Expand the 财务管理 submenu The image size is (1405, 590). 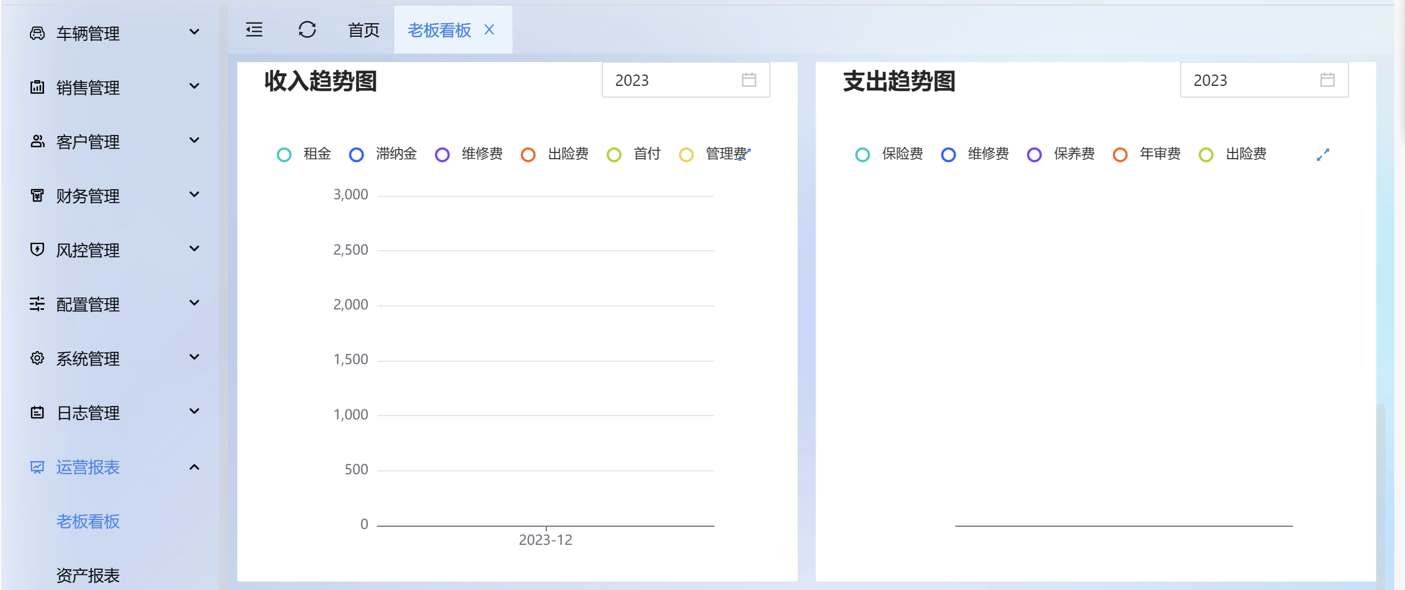(x=113, y=196)
